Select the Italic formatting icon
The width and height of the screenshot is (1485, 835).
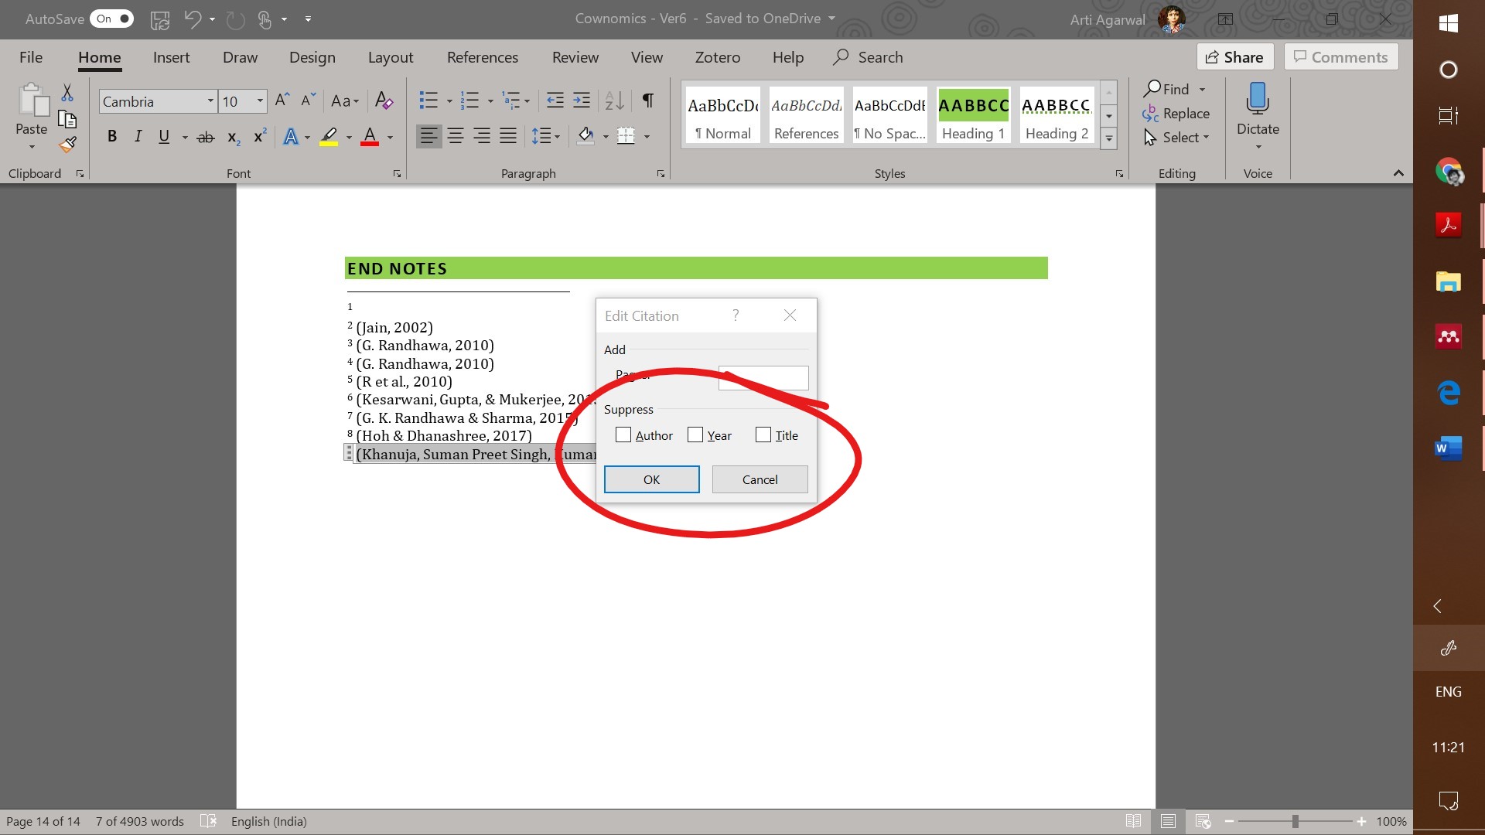(138, 135)
